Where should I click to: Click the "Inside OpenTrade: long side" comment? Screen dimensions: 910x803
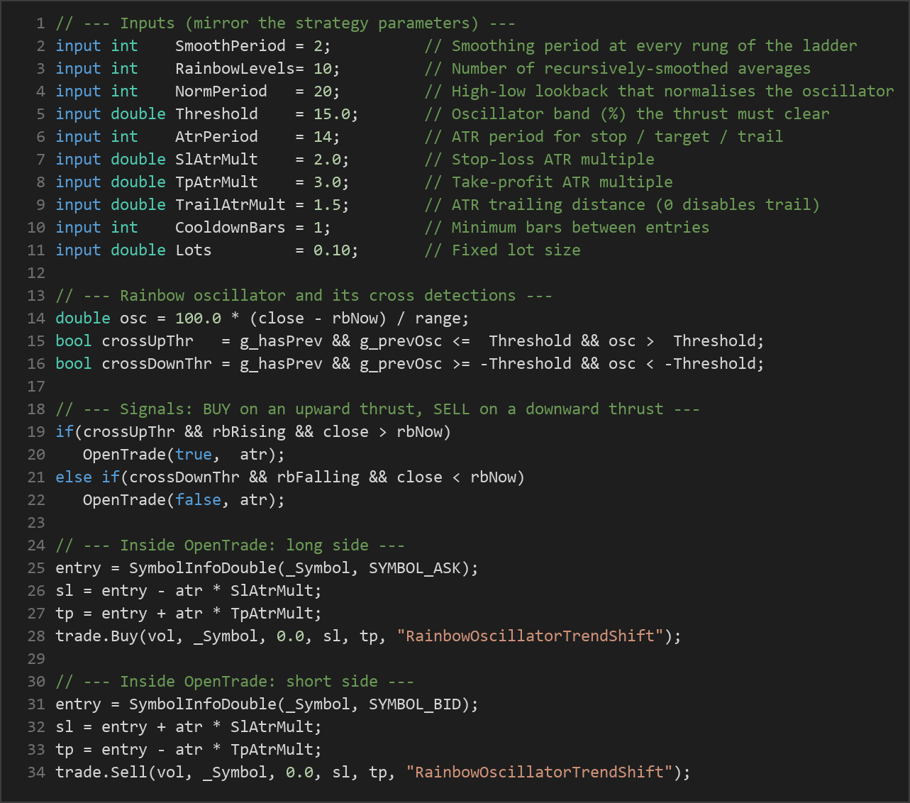tap(244, 546)
